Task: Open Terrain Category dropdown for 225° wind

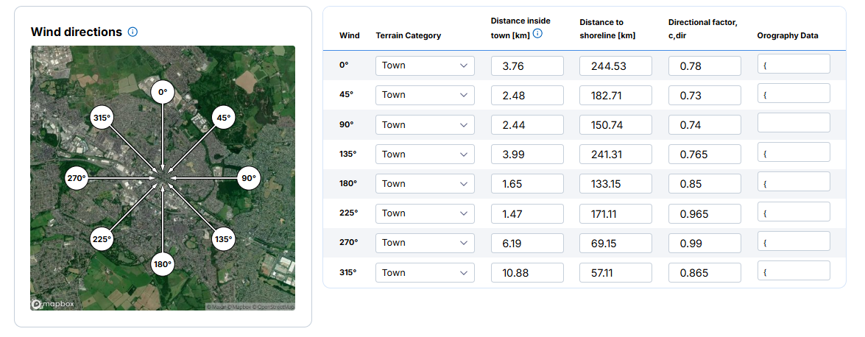Action: point(425,213)
